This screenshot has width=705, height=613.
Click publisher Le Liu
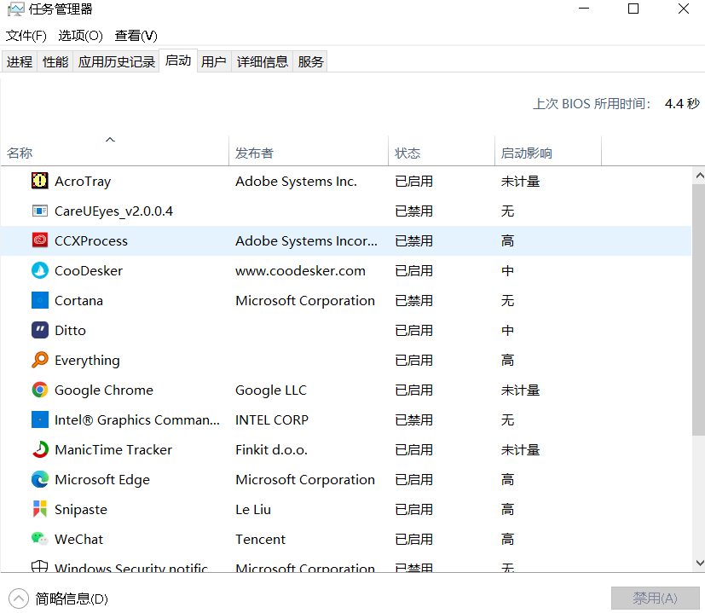[x=253, y=510]
